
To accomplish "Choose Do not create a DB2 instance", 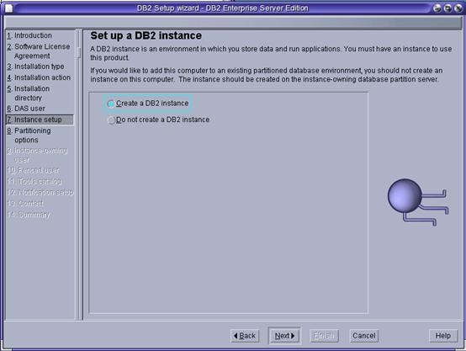I will [111, 120].
